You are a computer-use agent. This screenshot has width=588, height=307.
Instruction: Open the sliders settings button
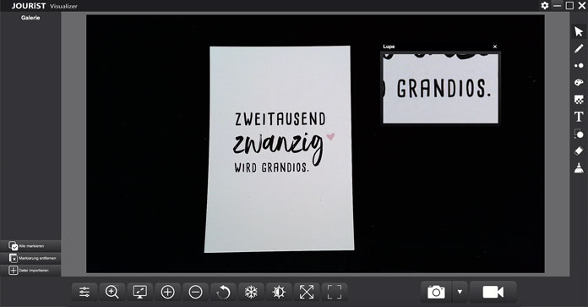tap(84, 292)
